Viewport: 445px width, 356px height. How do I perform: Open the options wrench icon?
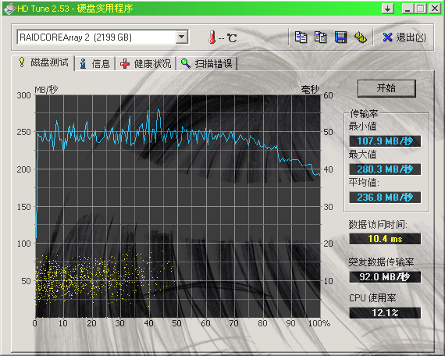point(361,37)
